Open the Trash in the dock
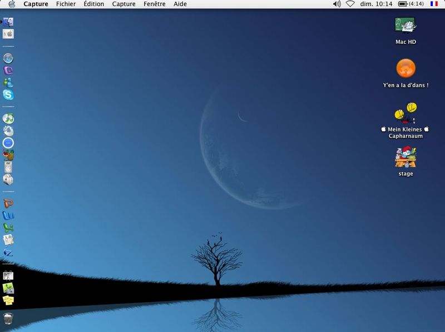Viewport: 445px width, 332px height. coord(8,319)
